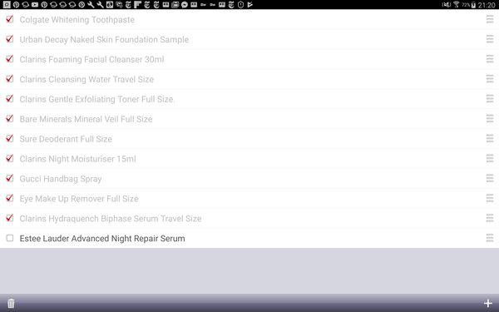Select Sure Deoderant Full Size text

[x=66, y=139]
